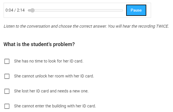
Task: Seek to the middle of the audio track
Action: [x=75, y=10]
